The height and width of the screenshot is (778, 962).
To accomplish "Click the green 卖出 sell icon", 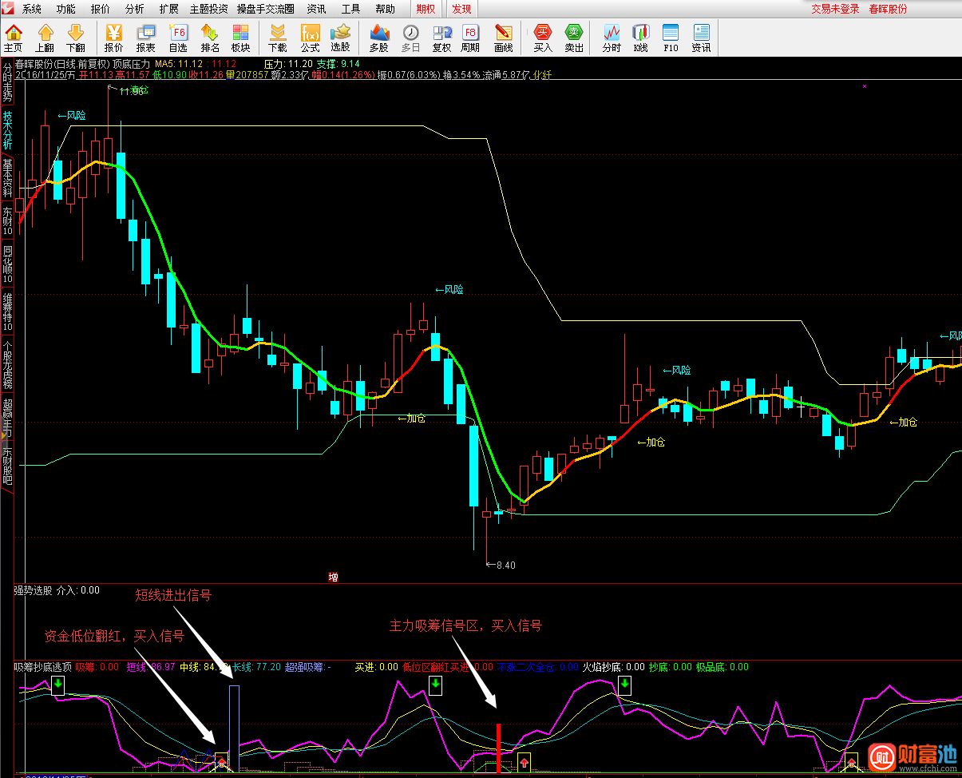I will pyautogui.click(x=574, y=38).
